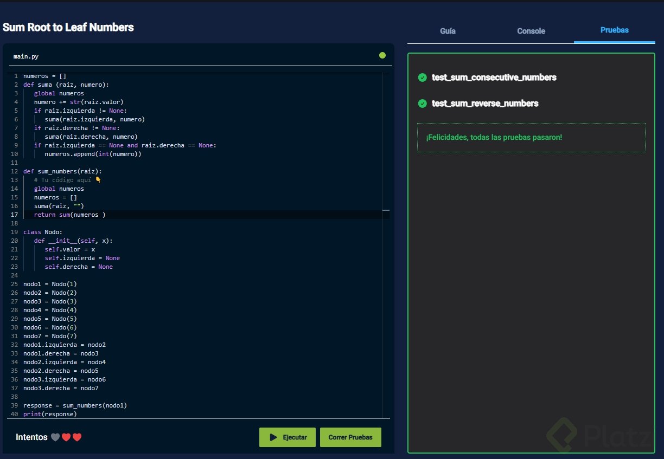The height and width of the screenshot is (459, 664).
Task: Click check icon for test_sum_consecutive_numbers
Action: [423, 77]
